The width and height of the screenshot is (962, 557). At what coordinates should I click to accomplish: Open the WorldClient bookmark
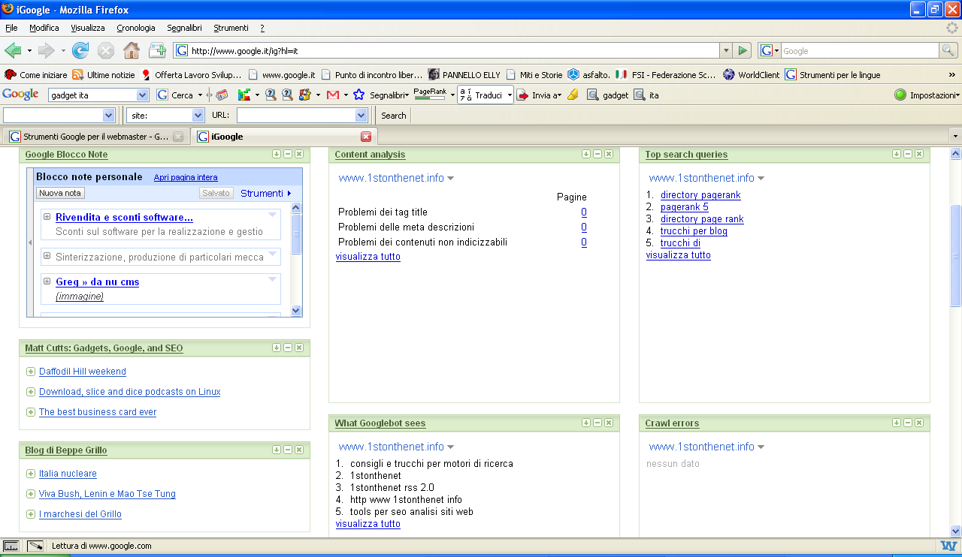tap(752, 74)
